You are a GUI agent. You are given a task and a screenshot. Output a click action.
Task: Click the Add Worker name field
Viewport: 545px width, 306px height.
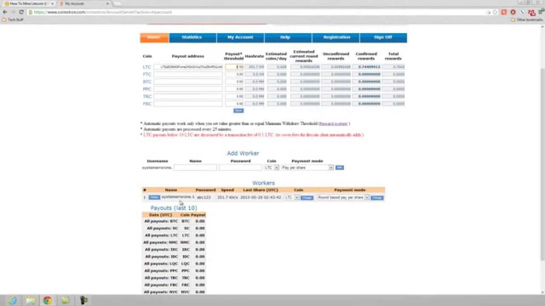pyautogui.click(x=195, y=167)
